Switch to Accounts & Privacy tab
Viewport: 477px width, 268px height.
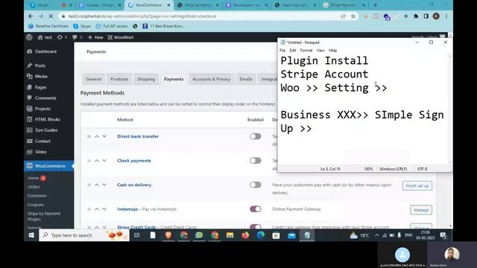(x=211, y=79)
